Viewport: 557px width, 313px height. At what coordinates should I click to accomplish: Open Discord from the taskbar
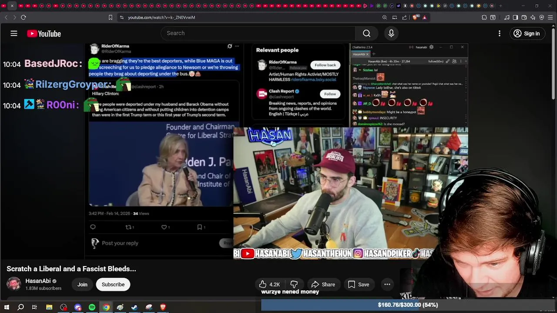click(x=78, y=307)
